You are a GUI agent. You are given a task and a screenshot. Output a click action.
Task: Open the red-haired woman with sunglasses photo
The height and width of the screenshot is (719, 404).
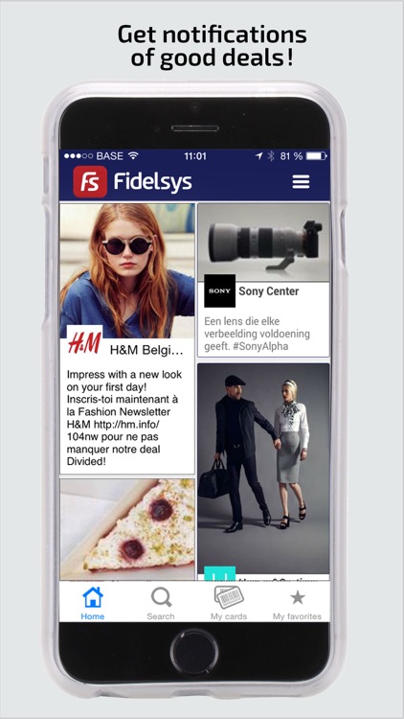point(127,270)
